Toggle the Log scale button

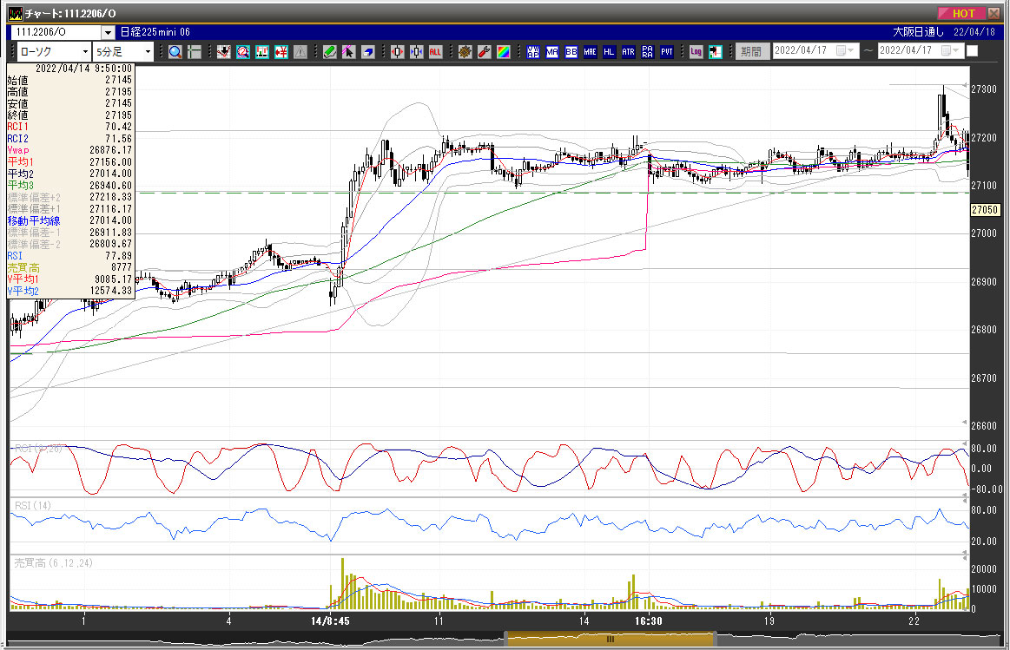click(696, 52)
